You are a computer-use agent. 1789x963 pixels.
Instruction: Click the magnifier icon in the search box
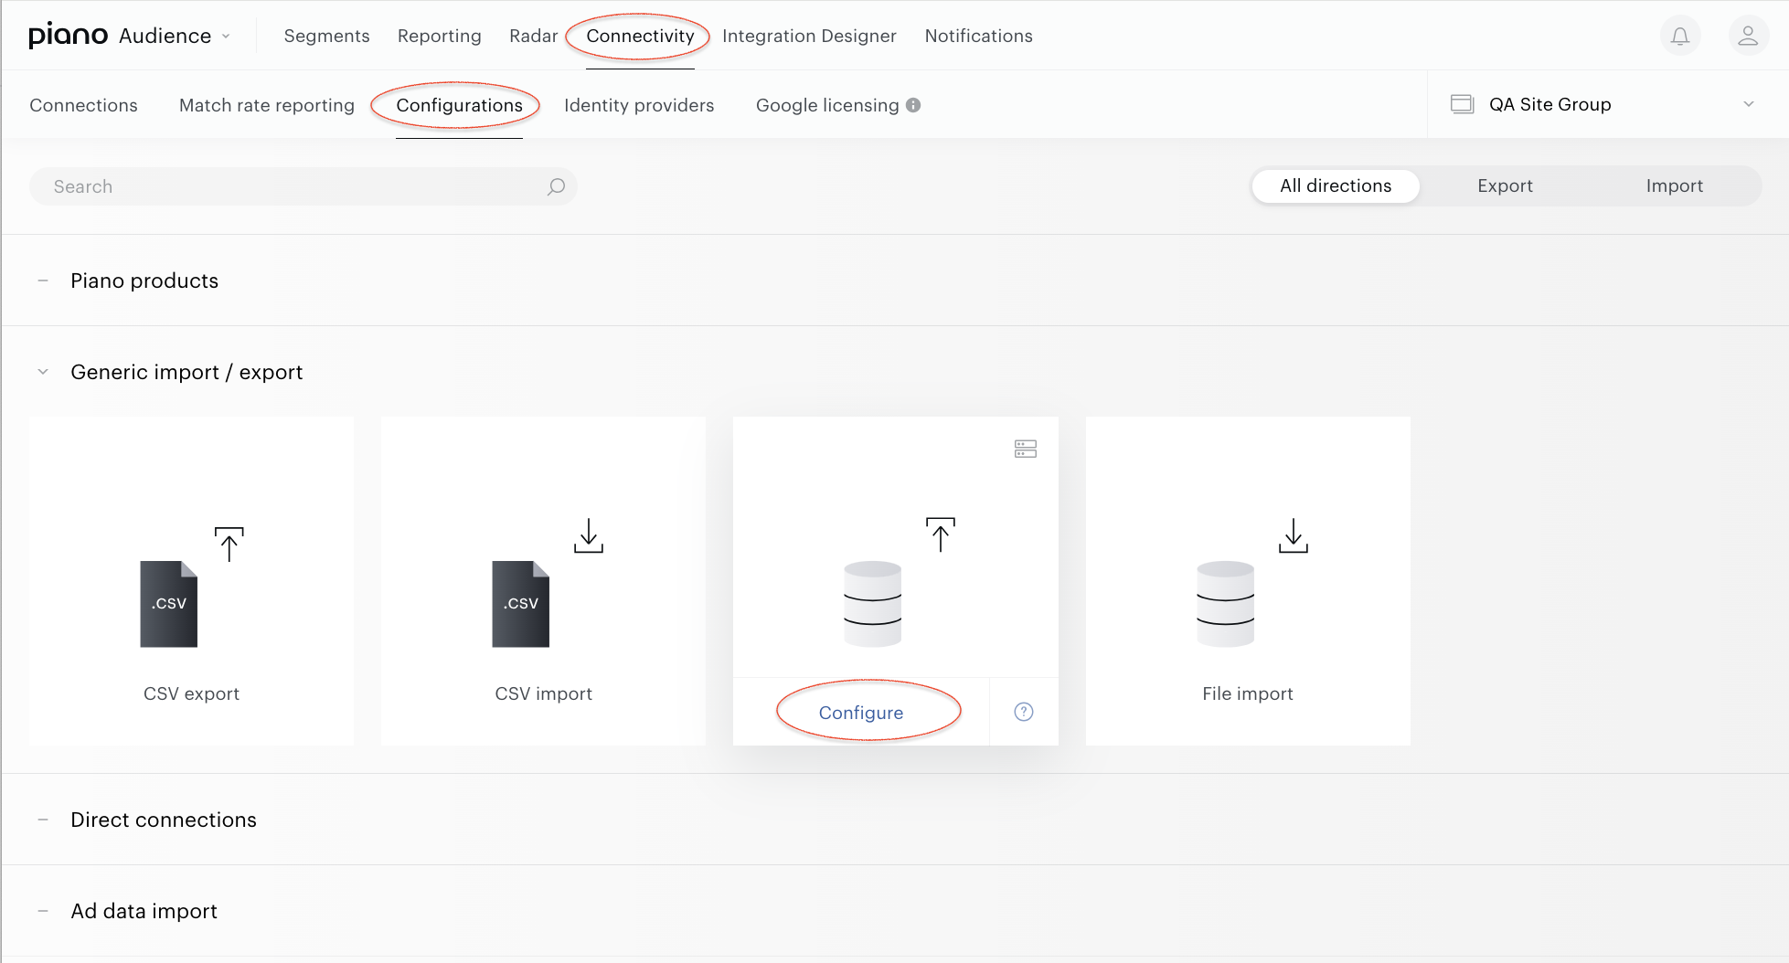556,186
